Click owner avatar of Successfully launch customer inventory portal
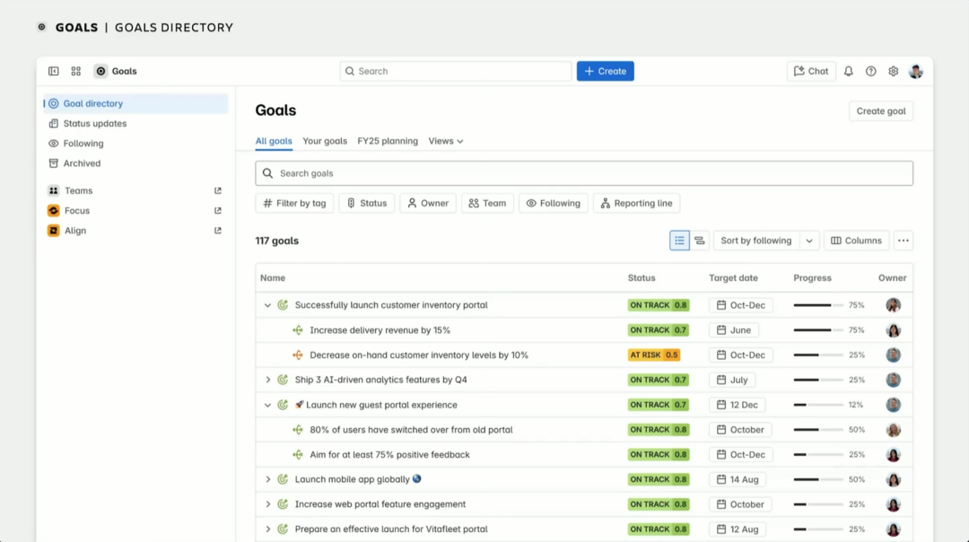The width and height of the screenshot is (969, 542). click(x=893, y=305)
